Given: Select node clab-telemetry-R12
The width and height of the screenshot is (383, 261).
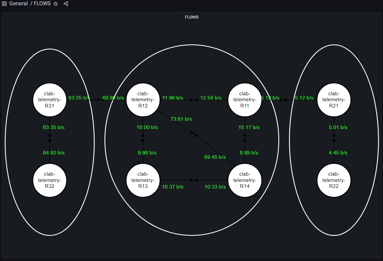Looking at the screenshot, I should pos(143,100).
